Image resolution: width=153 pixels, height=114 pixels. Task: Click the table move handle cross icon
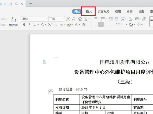[x=51, y=92]
